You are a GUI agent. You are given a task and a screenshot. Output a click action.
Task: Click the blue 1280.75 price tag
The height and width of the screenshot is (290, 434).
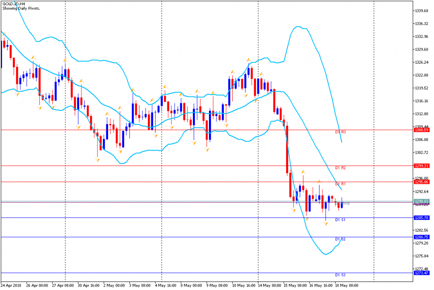click(422, 237)
